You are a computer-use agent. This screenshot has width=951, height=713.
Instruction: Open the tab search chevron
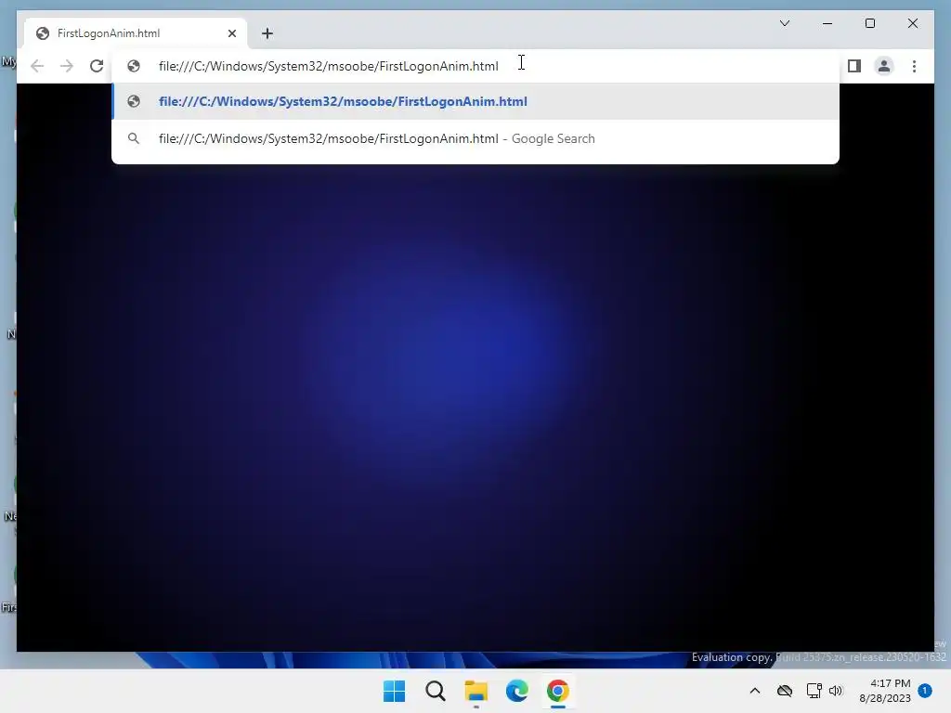pyautogui.click(x=784, y=23)
